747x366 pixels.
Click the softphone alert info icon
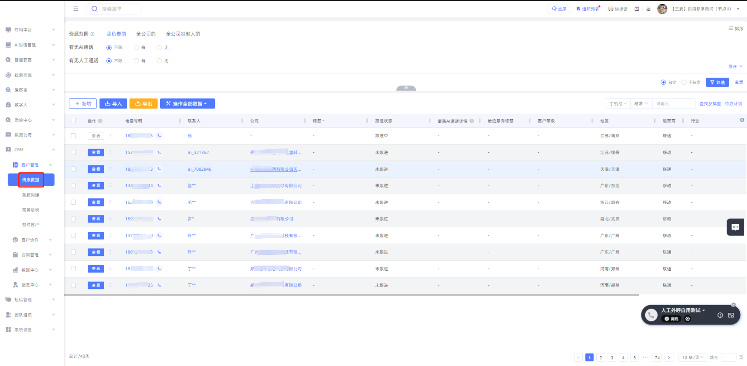point(720,315)
